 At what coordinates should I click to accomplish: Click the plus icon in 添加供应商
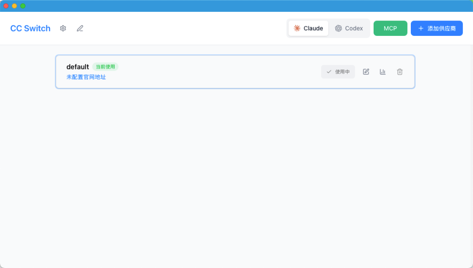421,28
